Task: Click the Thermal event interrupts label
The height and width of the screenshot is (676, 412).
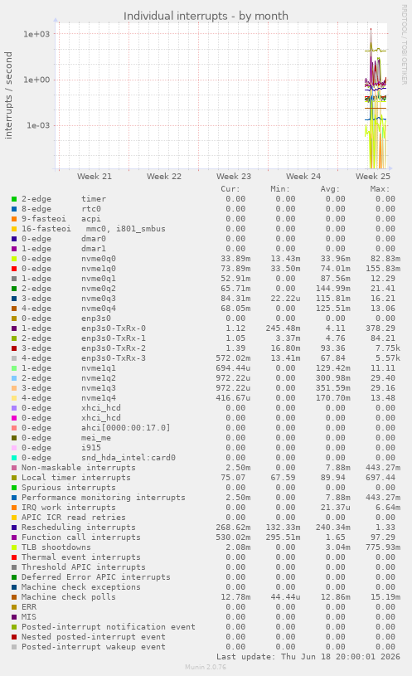Action: pos(81,557)
